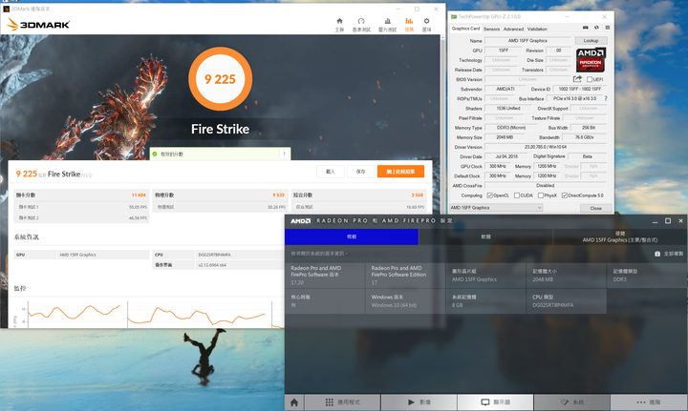Image resolution: width=688 pixels, height=411 pixels.
Task: Open the AMD 15FF Graphics GPU selector dropdown
Action: 496,208
